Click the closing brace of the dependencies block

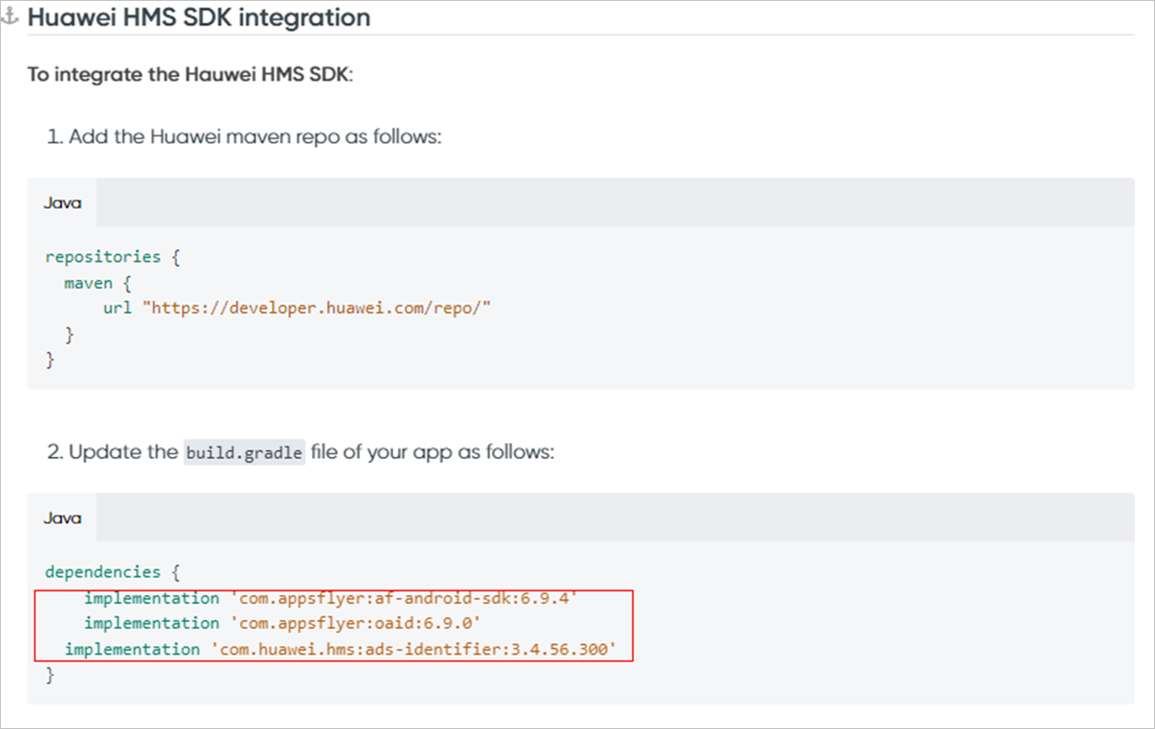click(x=50, y=675)
